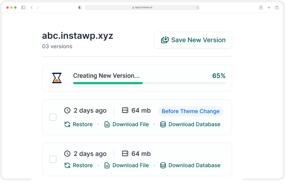285x187 pixels.
Task: Open the Safari Share menu
Action: [261, 8]
